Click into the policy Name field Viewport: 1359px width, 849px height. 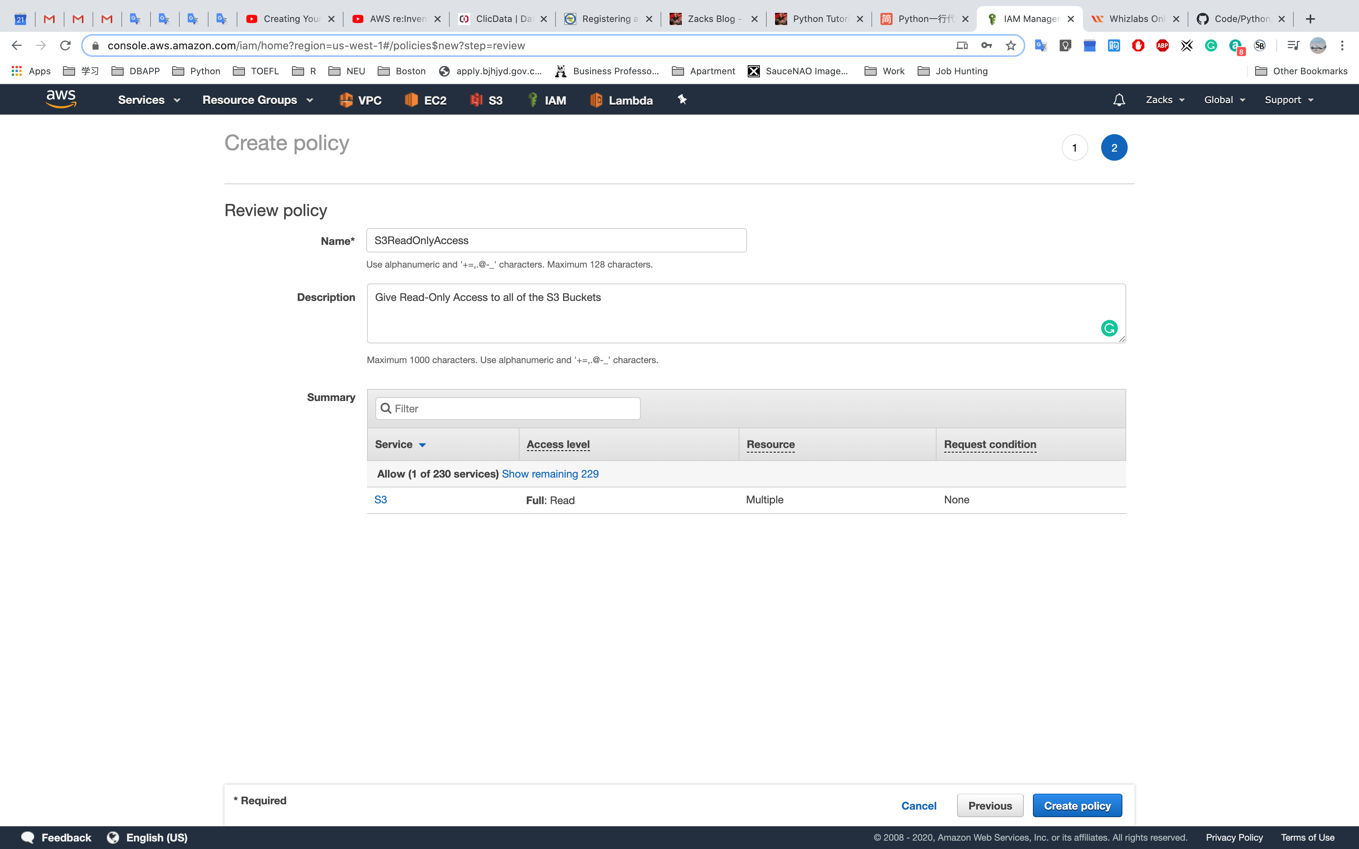pyautogui.click(x=556, y=240)
